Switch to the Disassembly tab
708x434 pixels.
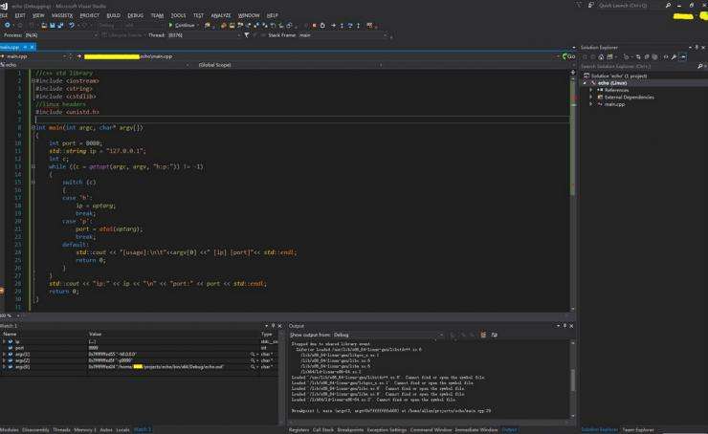[35, 429]
